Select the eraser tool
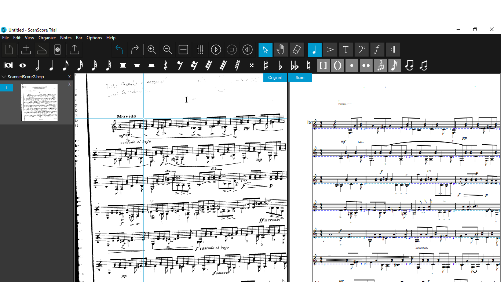501x282 pixels. click(297, 50)
